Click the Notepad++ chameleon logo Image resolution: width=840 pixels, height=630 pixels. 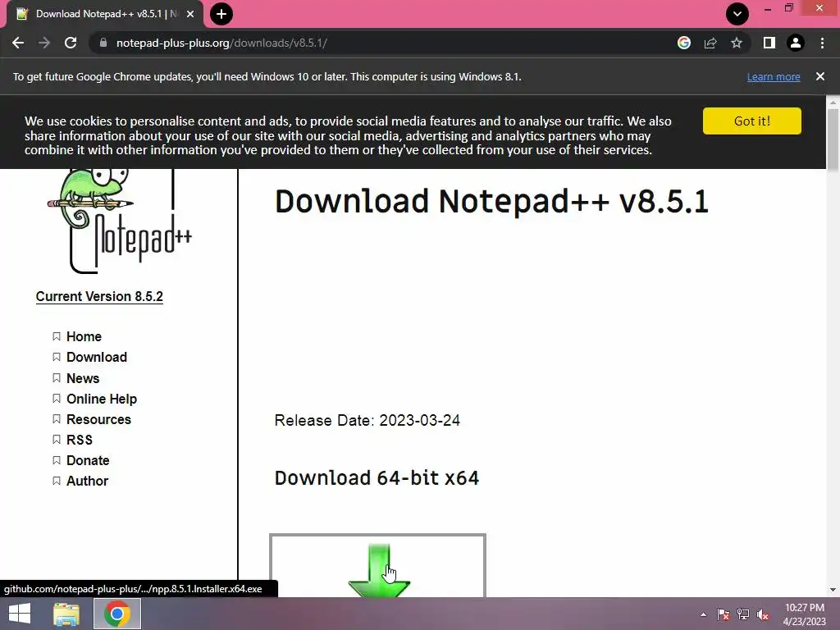119,221
